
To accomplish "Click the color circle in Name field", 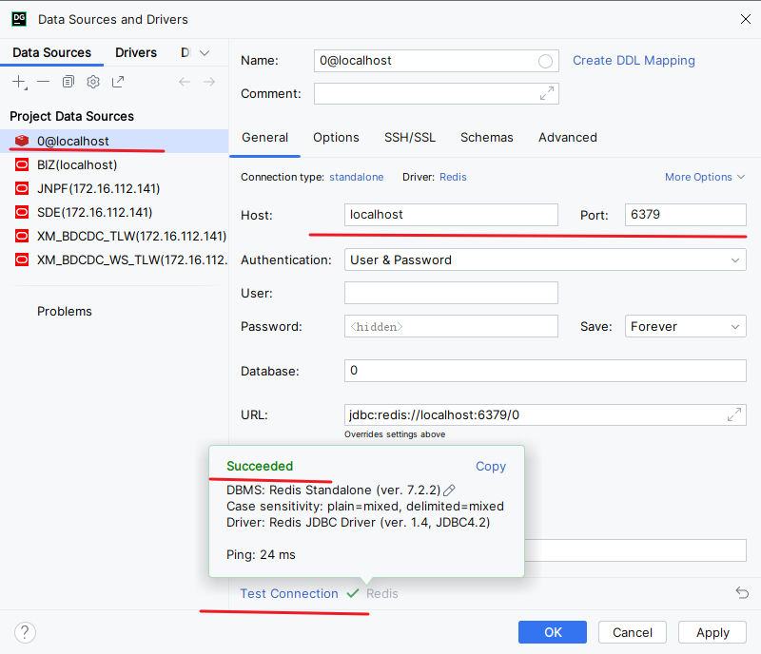I will tap(545, 61).
